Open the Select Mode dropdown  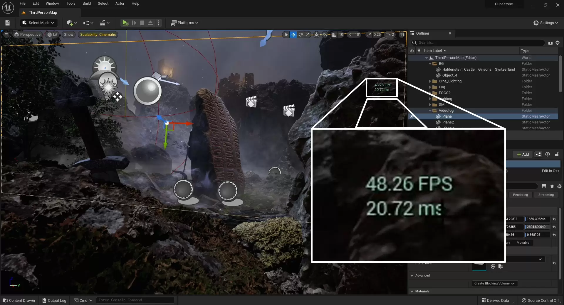tap(39, 23)
